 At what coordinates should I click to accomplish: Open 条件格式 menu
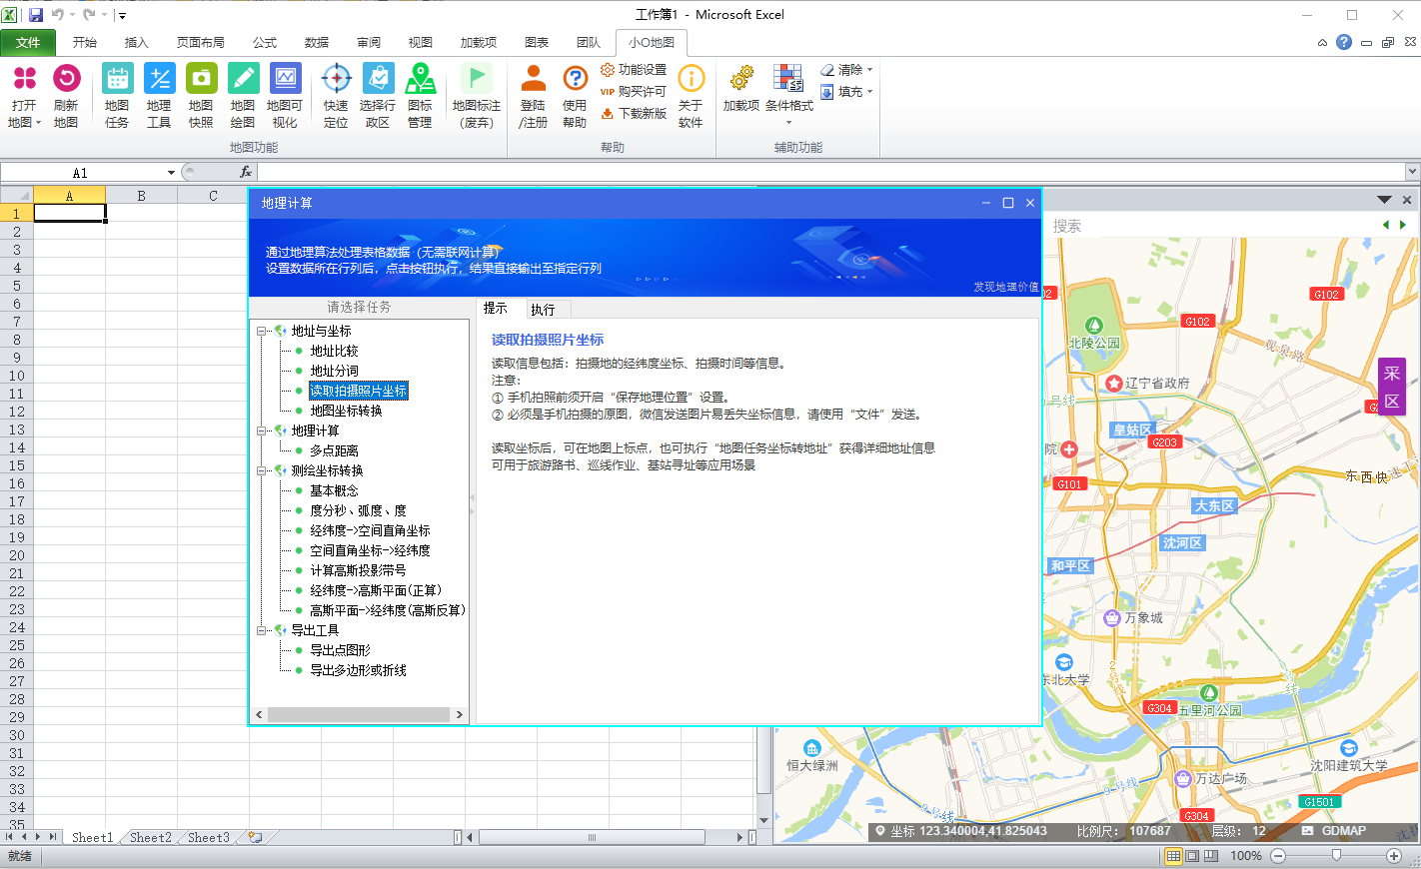(788, 94)
